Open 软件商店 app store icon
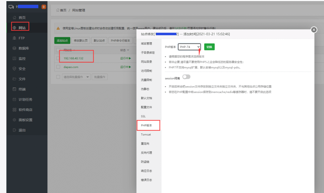Screen dimensions: 324x193 14,110
